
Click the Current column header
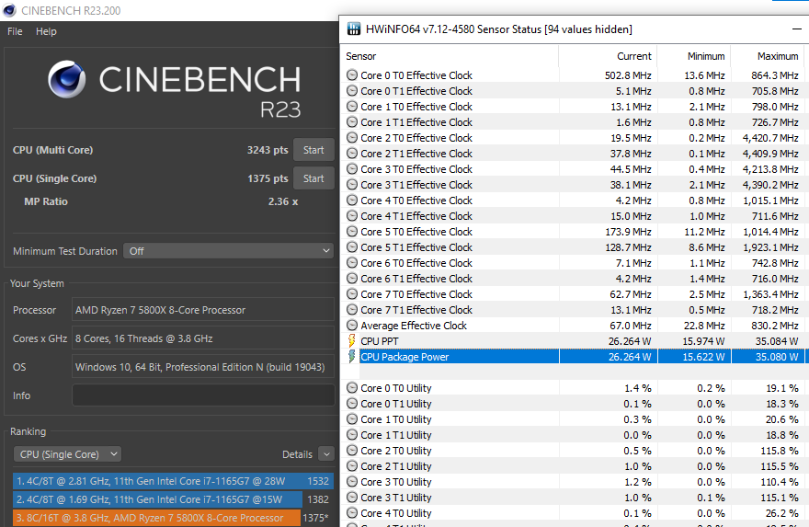(634, 56)
